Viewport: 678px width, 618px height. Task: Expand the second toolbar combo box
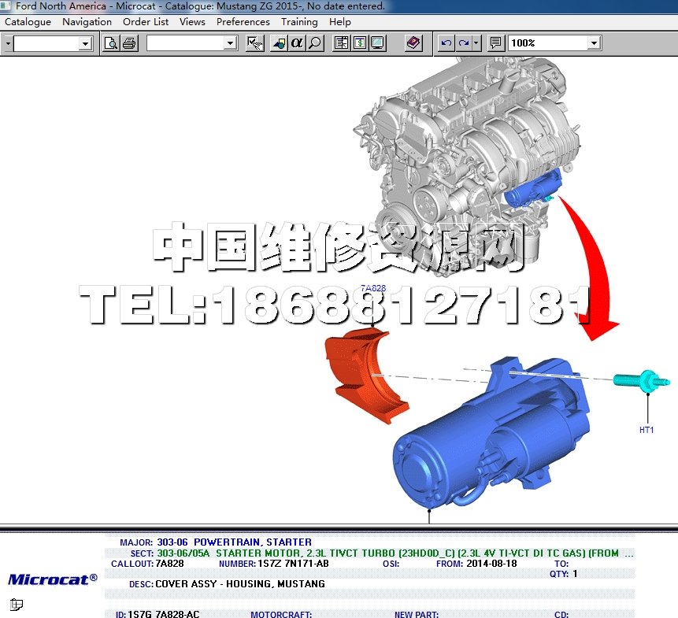[230, 43]
